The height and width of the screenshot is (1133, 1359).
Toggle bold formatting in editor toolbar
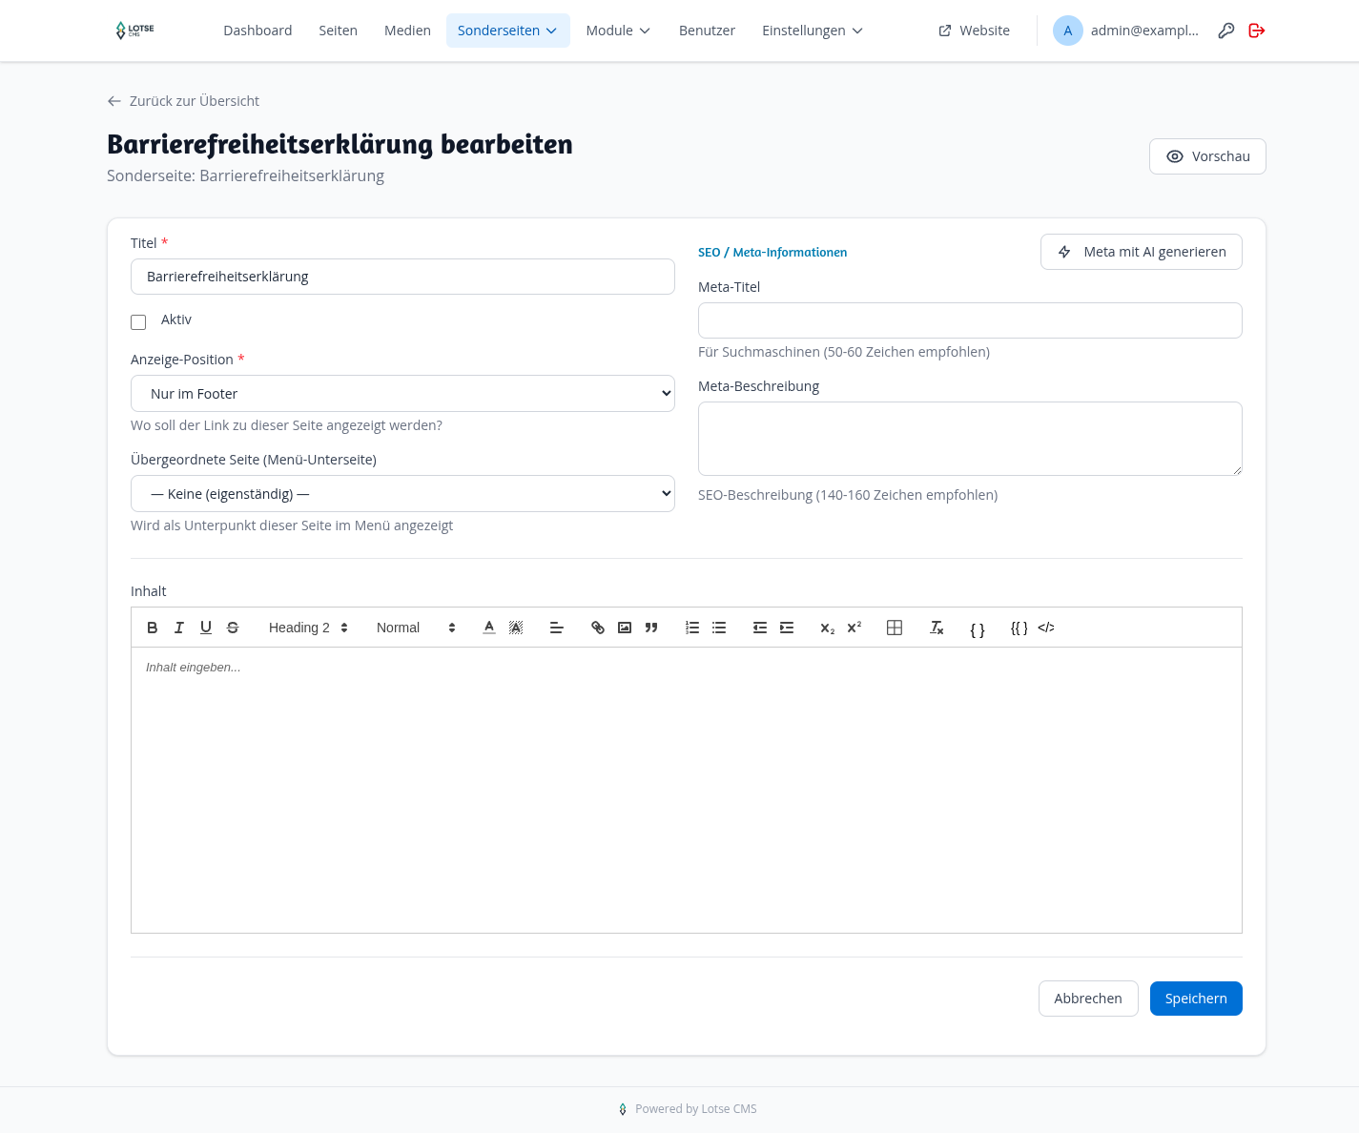(153, 628)
